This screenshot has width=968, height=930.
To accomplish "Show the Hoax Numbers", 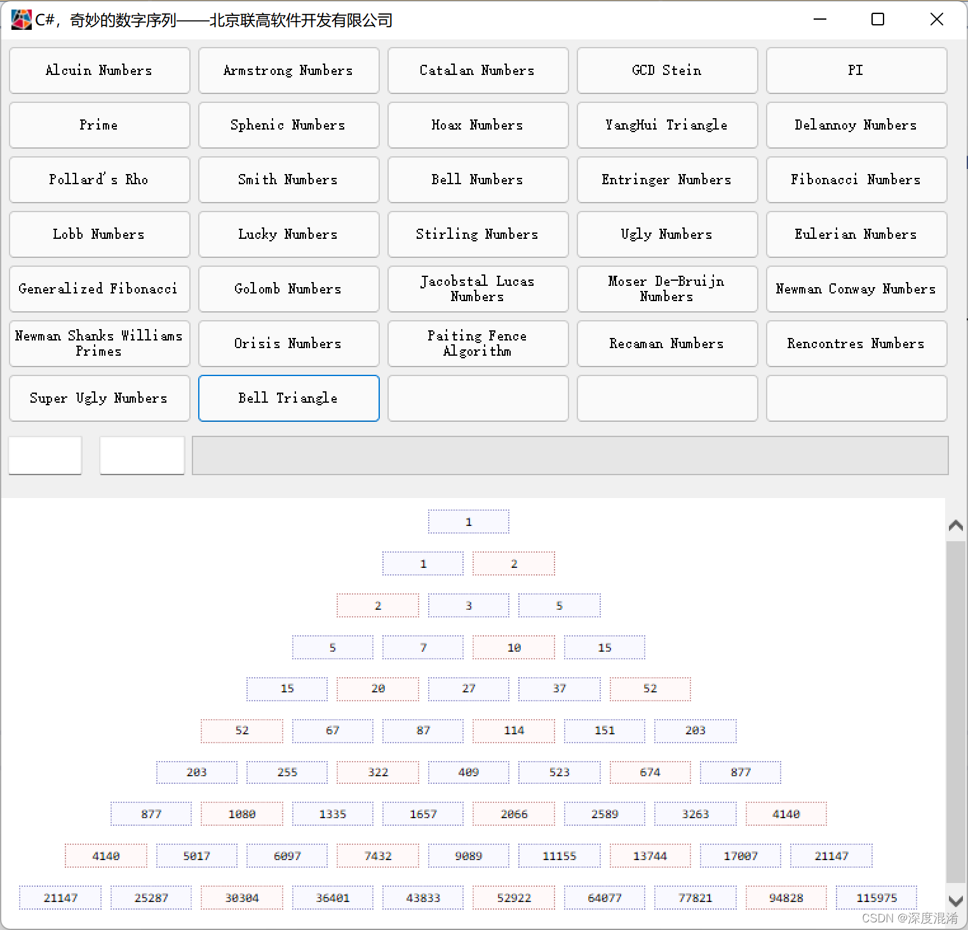I will pyautogui.click(x=478, y=125).
